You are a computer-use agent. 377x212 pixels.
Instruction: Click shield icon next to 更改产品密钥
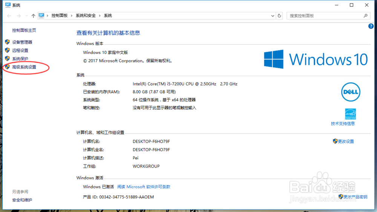tap(341, 197)
